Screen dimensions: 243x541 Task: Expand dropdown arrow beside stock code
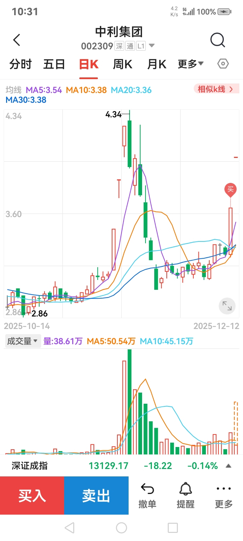coord(152,46)
